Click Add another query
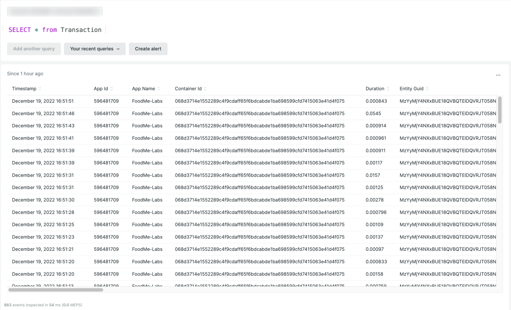Screen dimensions: 511x310 pyautogui.click(x=34, y=49)
